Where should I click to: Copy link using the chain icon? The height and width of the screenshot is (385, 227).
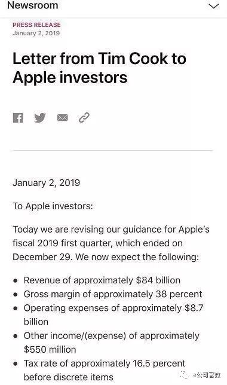[84, 118]
